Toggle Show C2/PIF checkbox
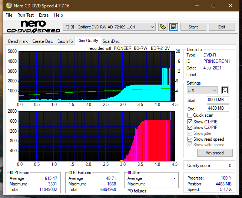This screenshot has height=198, width=242. pyautogui.click(x=190, y=127)
